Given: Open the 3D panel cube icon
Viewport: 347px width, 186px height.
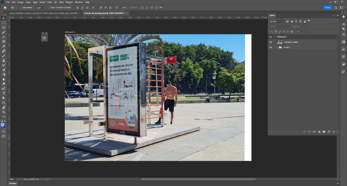Looking at the screenshot, I should pyautogui.click(x=343, y=57).
